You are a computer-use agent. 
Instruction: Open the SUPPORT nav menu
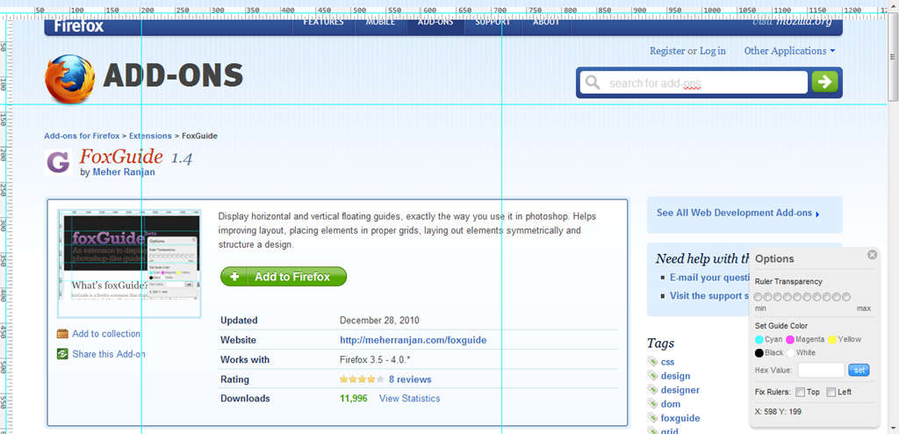[493, 24]
